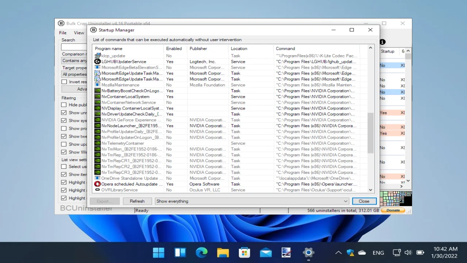This screenshot has height=263, width=467.
Task: Click the ENG language indicator
Action: [378, 252]
